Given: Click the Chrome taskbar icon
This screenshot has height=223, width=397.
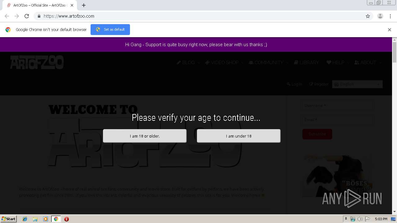Looking at the screenshot, I should coord(56,219).
